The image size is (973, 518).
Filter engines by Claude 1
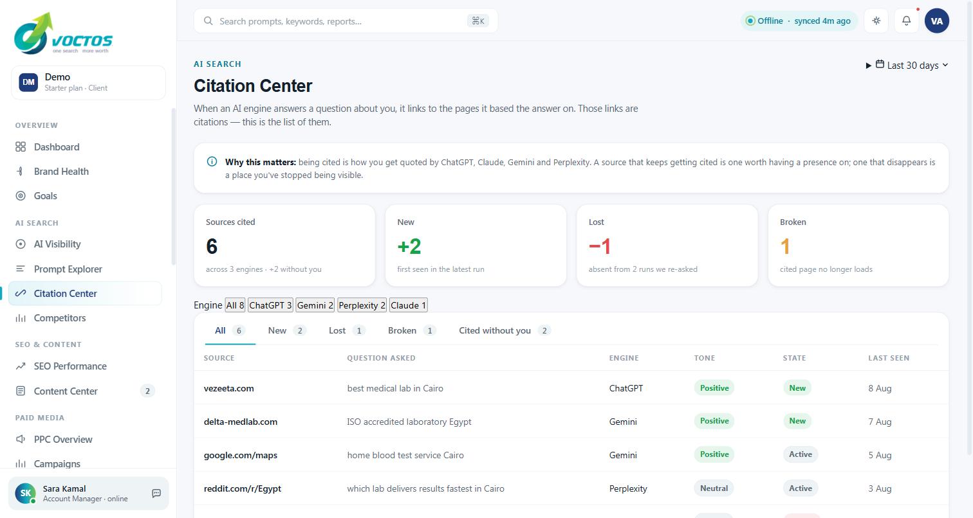click(409, 305)
